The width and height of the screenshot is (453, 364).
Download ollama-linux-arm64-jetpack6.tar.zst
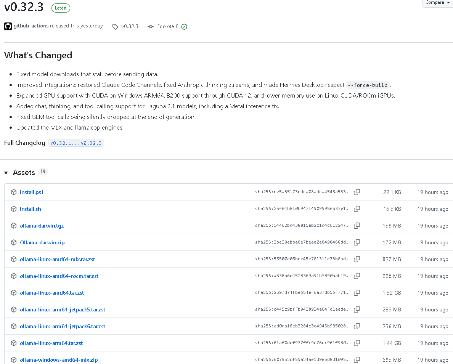coord(63,326)
